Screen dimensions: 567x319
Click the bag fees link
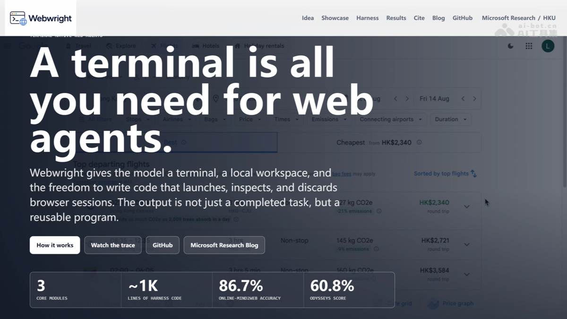tap(341, 174)
